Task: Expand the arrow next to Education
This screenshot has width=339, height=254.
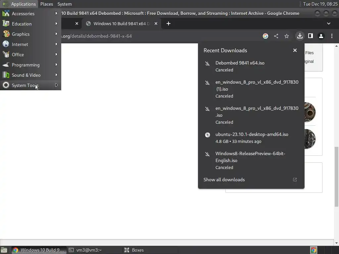Action: (56, 23)
